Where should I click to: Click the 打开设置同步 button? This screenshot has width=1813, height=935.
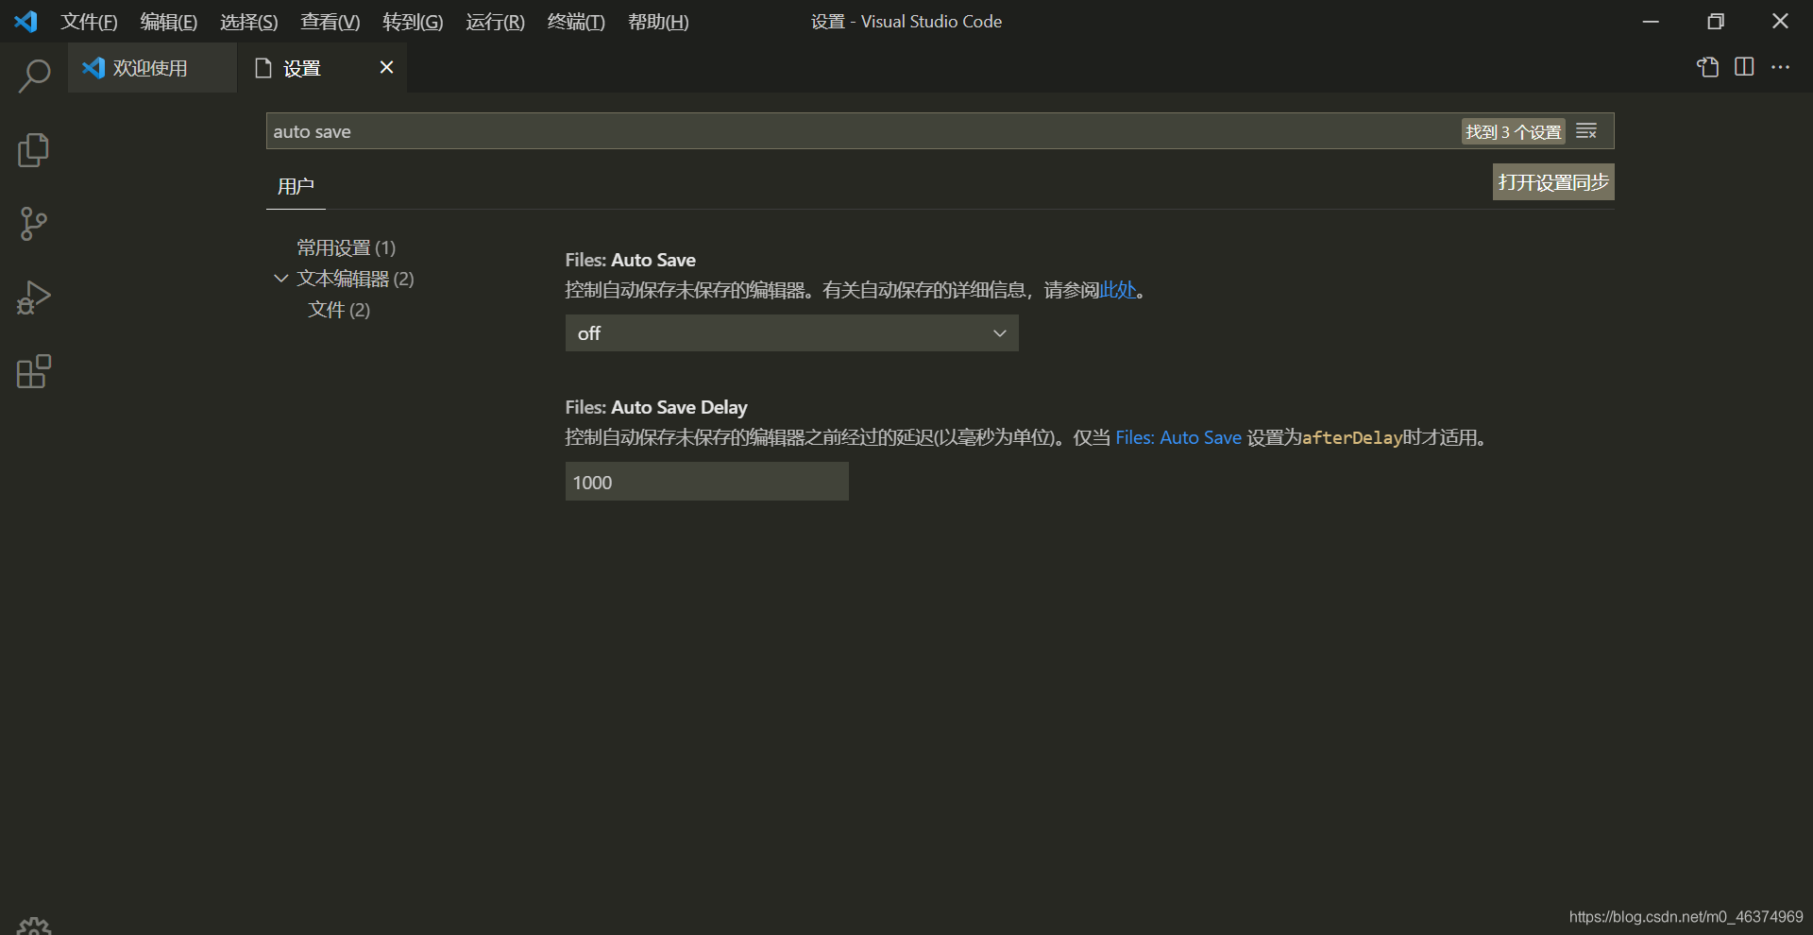(1553, 182)
